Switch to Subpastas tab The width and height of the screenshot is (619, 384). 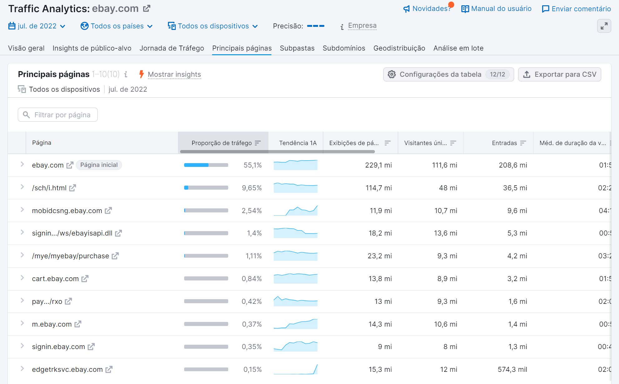point(297,48)
